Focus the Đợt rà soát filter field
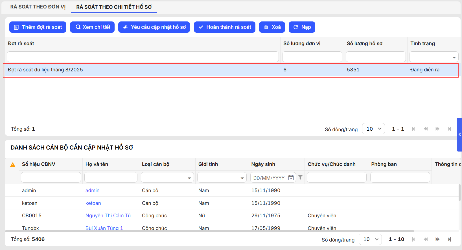Image resolution: width=462 pixels, height=250 pixels. (143, 57)
